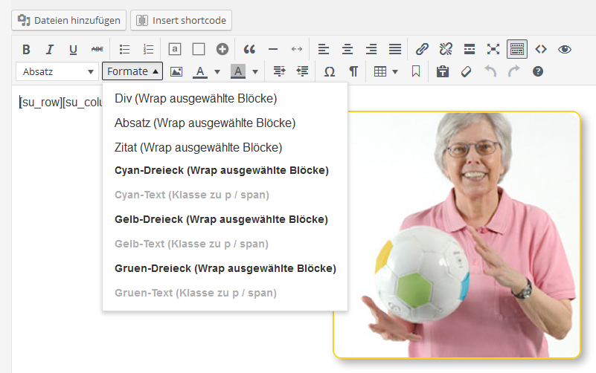The width and height of the screenshot is (596, 373).
Task: Click the remove link icon
Action: 446,50
